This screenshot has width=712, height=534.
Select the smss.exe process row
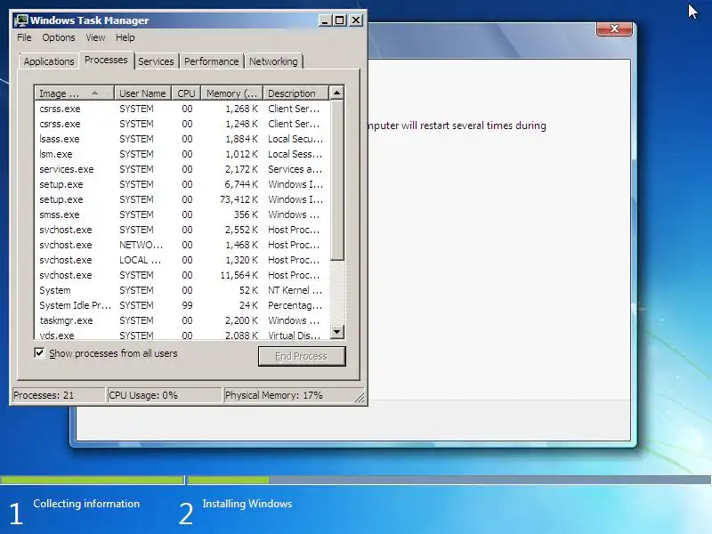pyautogui.click(x=182, y=214)
